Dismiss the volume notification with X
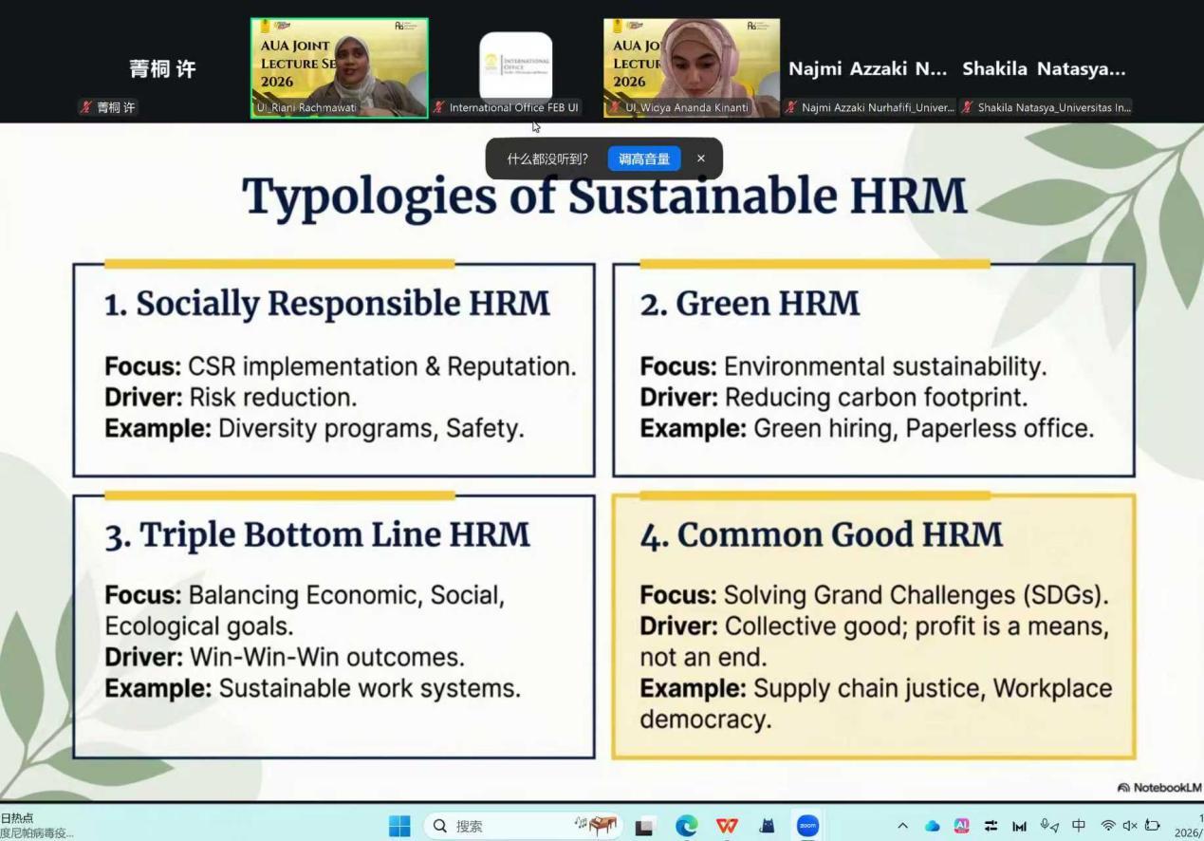 pyautogui.click(x=701, y=159)
